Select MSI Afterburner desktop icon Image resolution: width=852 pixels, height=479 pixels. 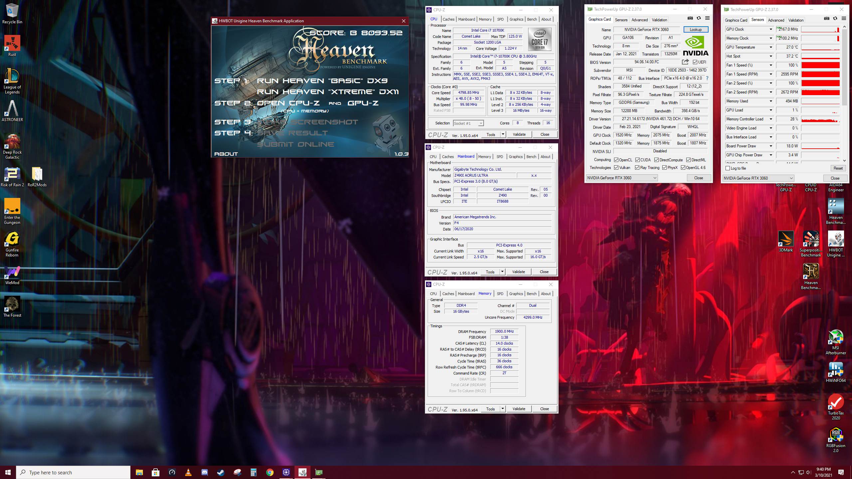[x=836, y=342]
